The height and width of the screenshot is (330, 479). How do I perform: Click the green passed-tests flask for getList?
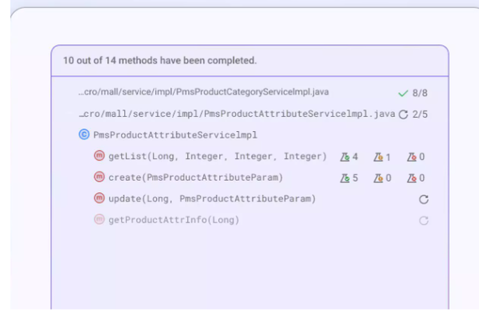coord(345,157)
